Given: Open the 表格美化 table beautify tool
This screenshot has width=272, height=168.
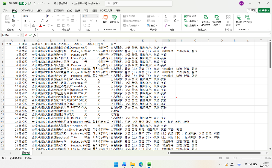Looking at the screenshot, I should pos(114,19).
